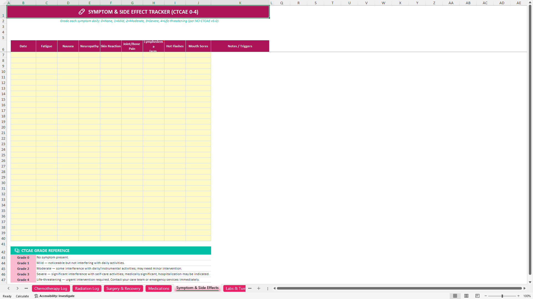
Task: Click the vertical scrollbar up arrow
Action: coord(530,2)
